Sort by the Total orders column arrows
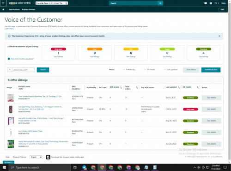The image size is (231, 171). pos(137,87)
